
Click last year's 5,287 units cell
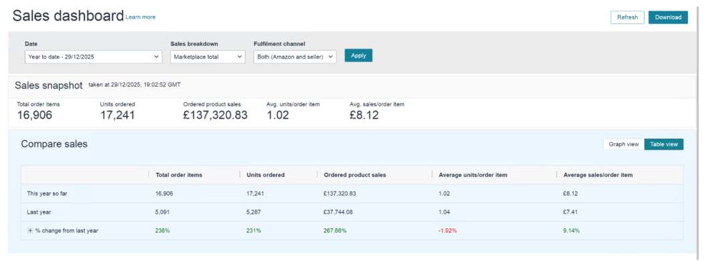[253, 212]
